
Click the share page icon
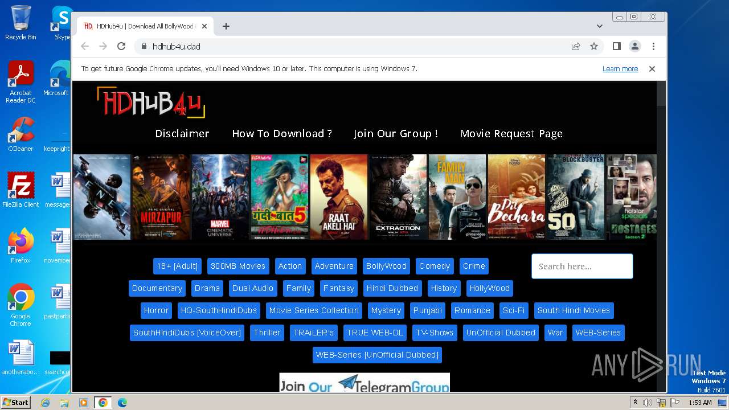[576, 46]
